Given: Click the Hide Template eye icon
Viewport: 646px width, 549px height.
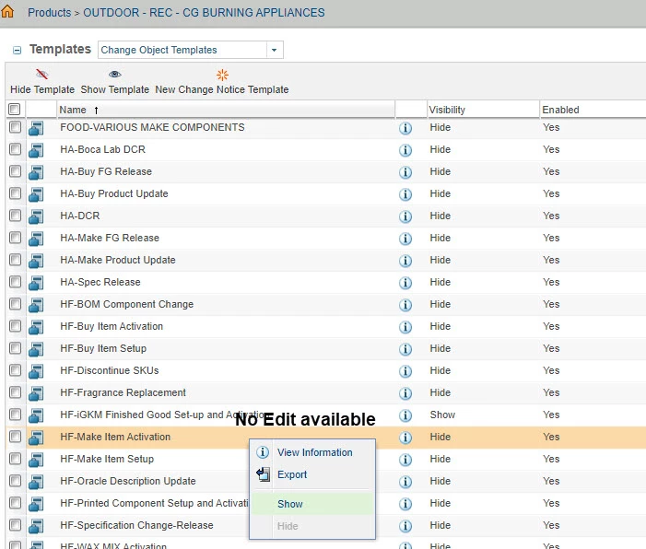Looking at the screenshot, I should 42,74.
